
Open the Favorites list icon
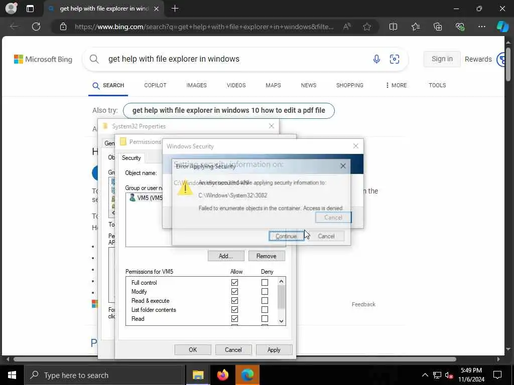(415, 27)
